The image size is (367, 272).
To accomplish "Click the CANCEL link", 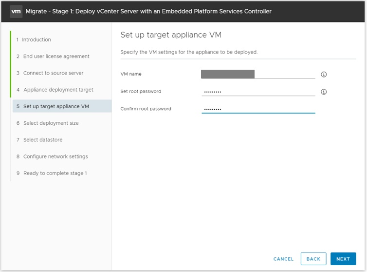I will pyautogui.click(x=283, y=259).
